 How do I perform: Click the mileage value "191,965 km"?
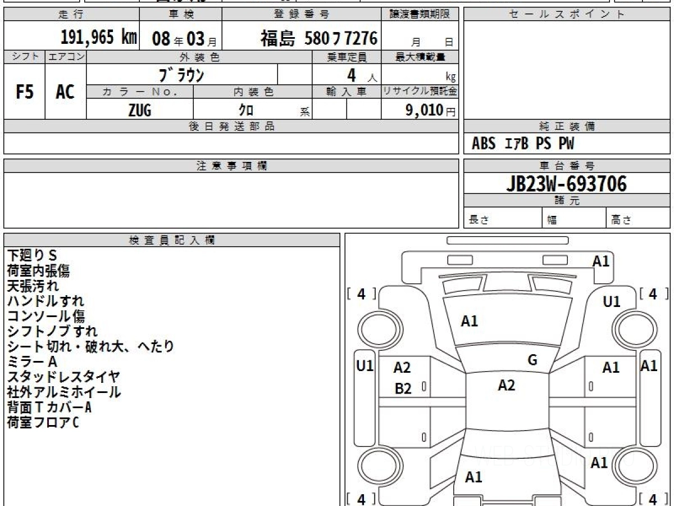pos(99,38)
